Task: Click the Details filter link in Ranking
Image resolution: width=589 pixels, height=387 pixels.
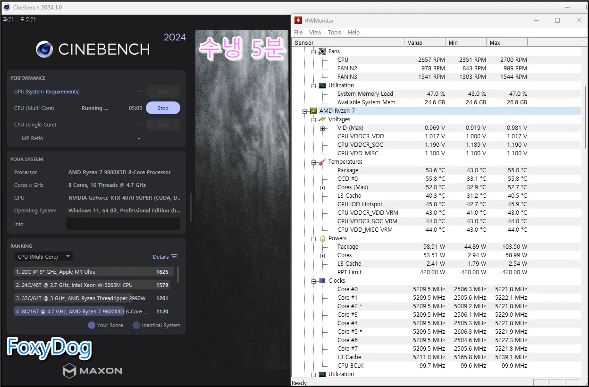Action: [160, 257]
